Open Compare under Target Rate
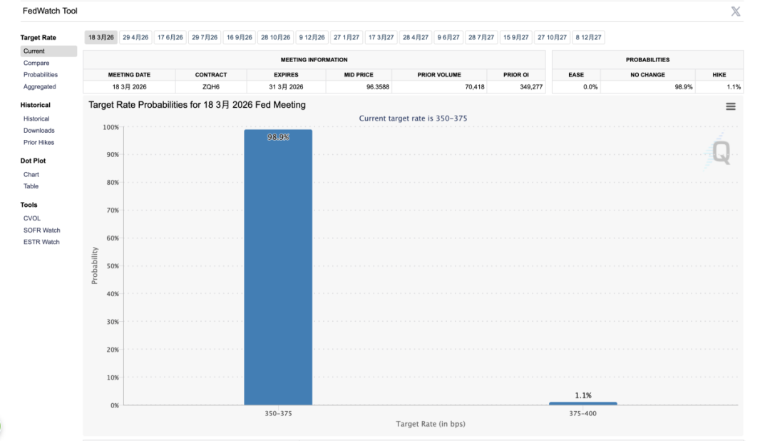This screenshot has height=441, width=770. tap(36, 63)
